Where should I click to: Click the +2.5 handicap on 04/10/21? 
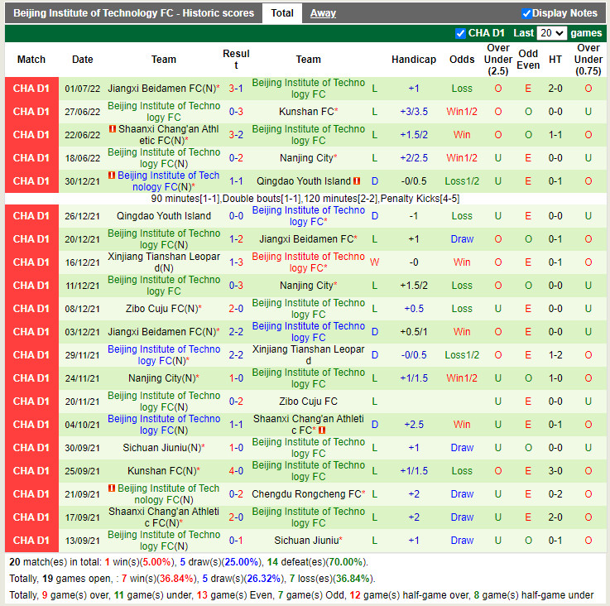coord(414,425)
